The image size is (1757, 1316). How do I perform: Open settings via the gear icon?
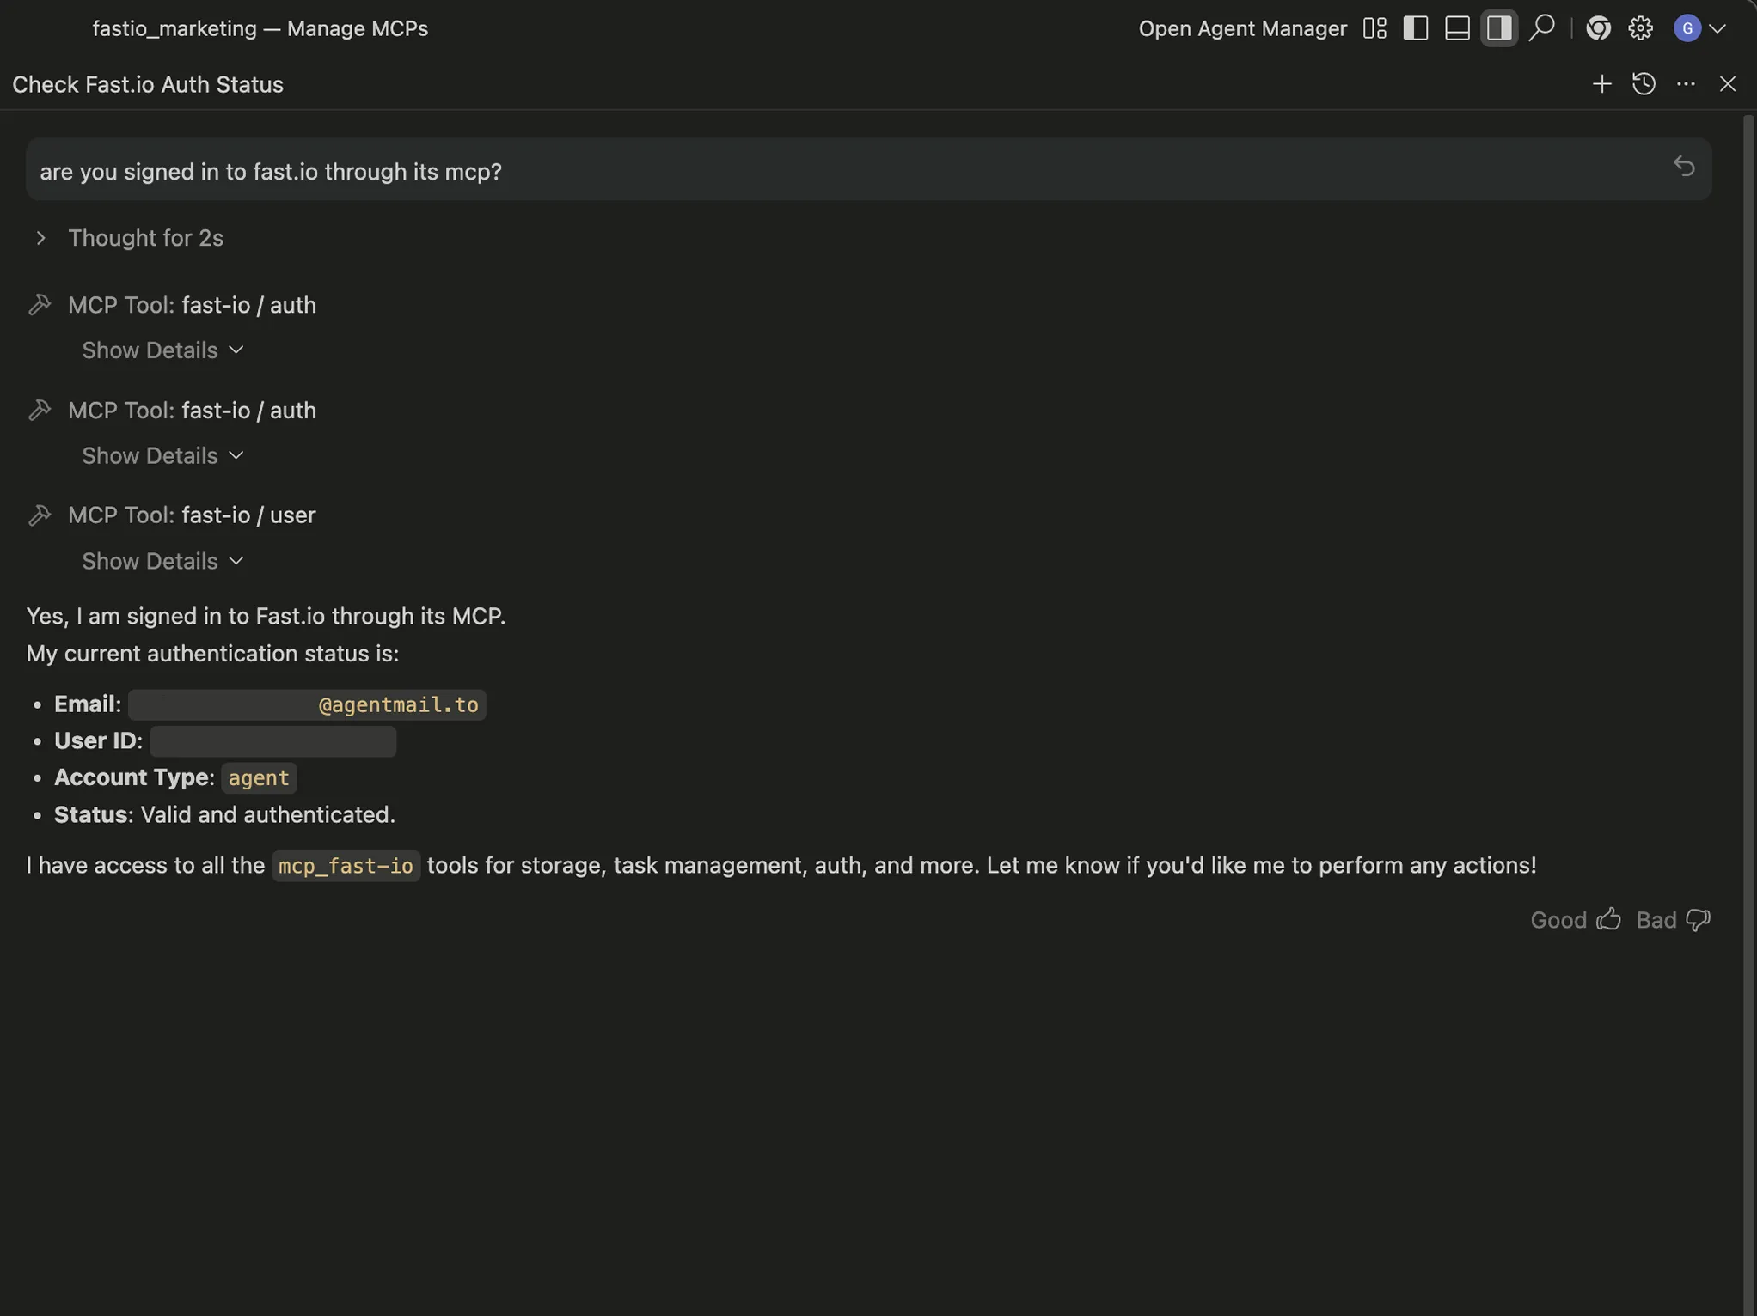(1640, 28)
